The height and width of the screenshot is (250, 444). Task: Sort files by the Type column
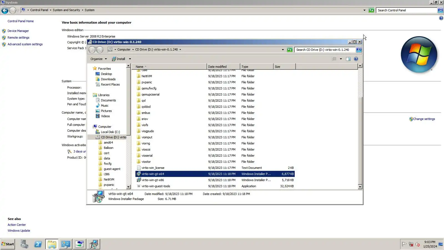[x=257, y=67]
